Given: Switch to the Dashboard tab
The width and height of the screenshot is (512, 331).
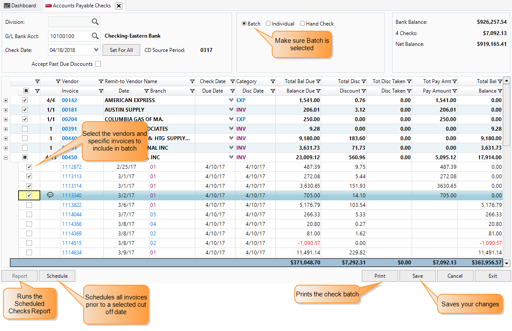Looking at the screenshot, I should pos(20,6).
